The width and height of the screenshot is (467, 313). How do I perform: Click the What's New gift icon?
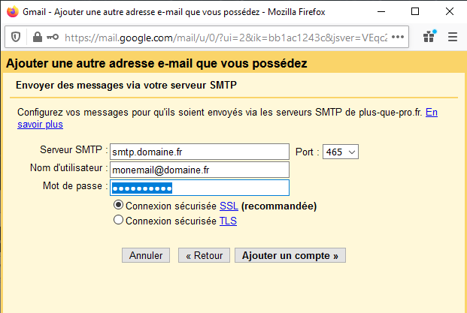[x=429, y=36]
